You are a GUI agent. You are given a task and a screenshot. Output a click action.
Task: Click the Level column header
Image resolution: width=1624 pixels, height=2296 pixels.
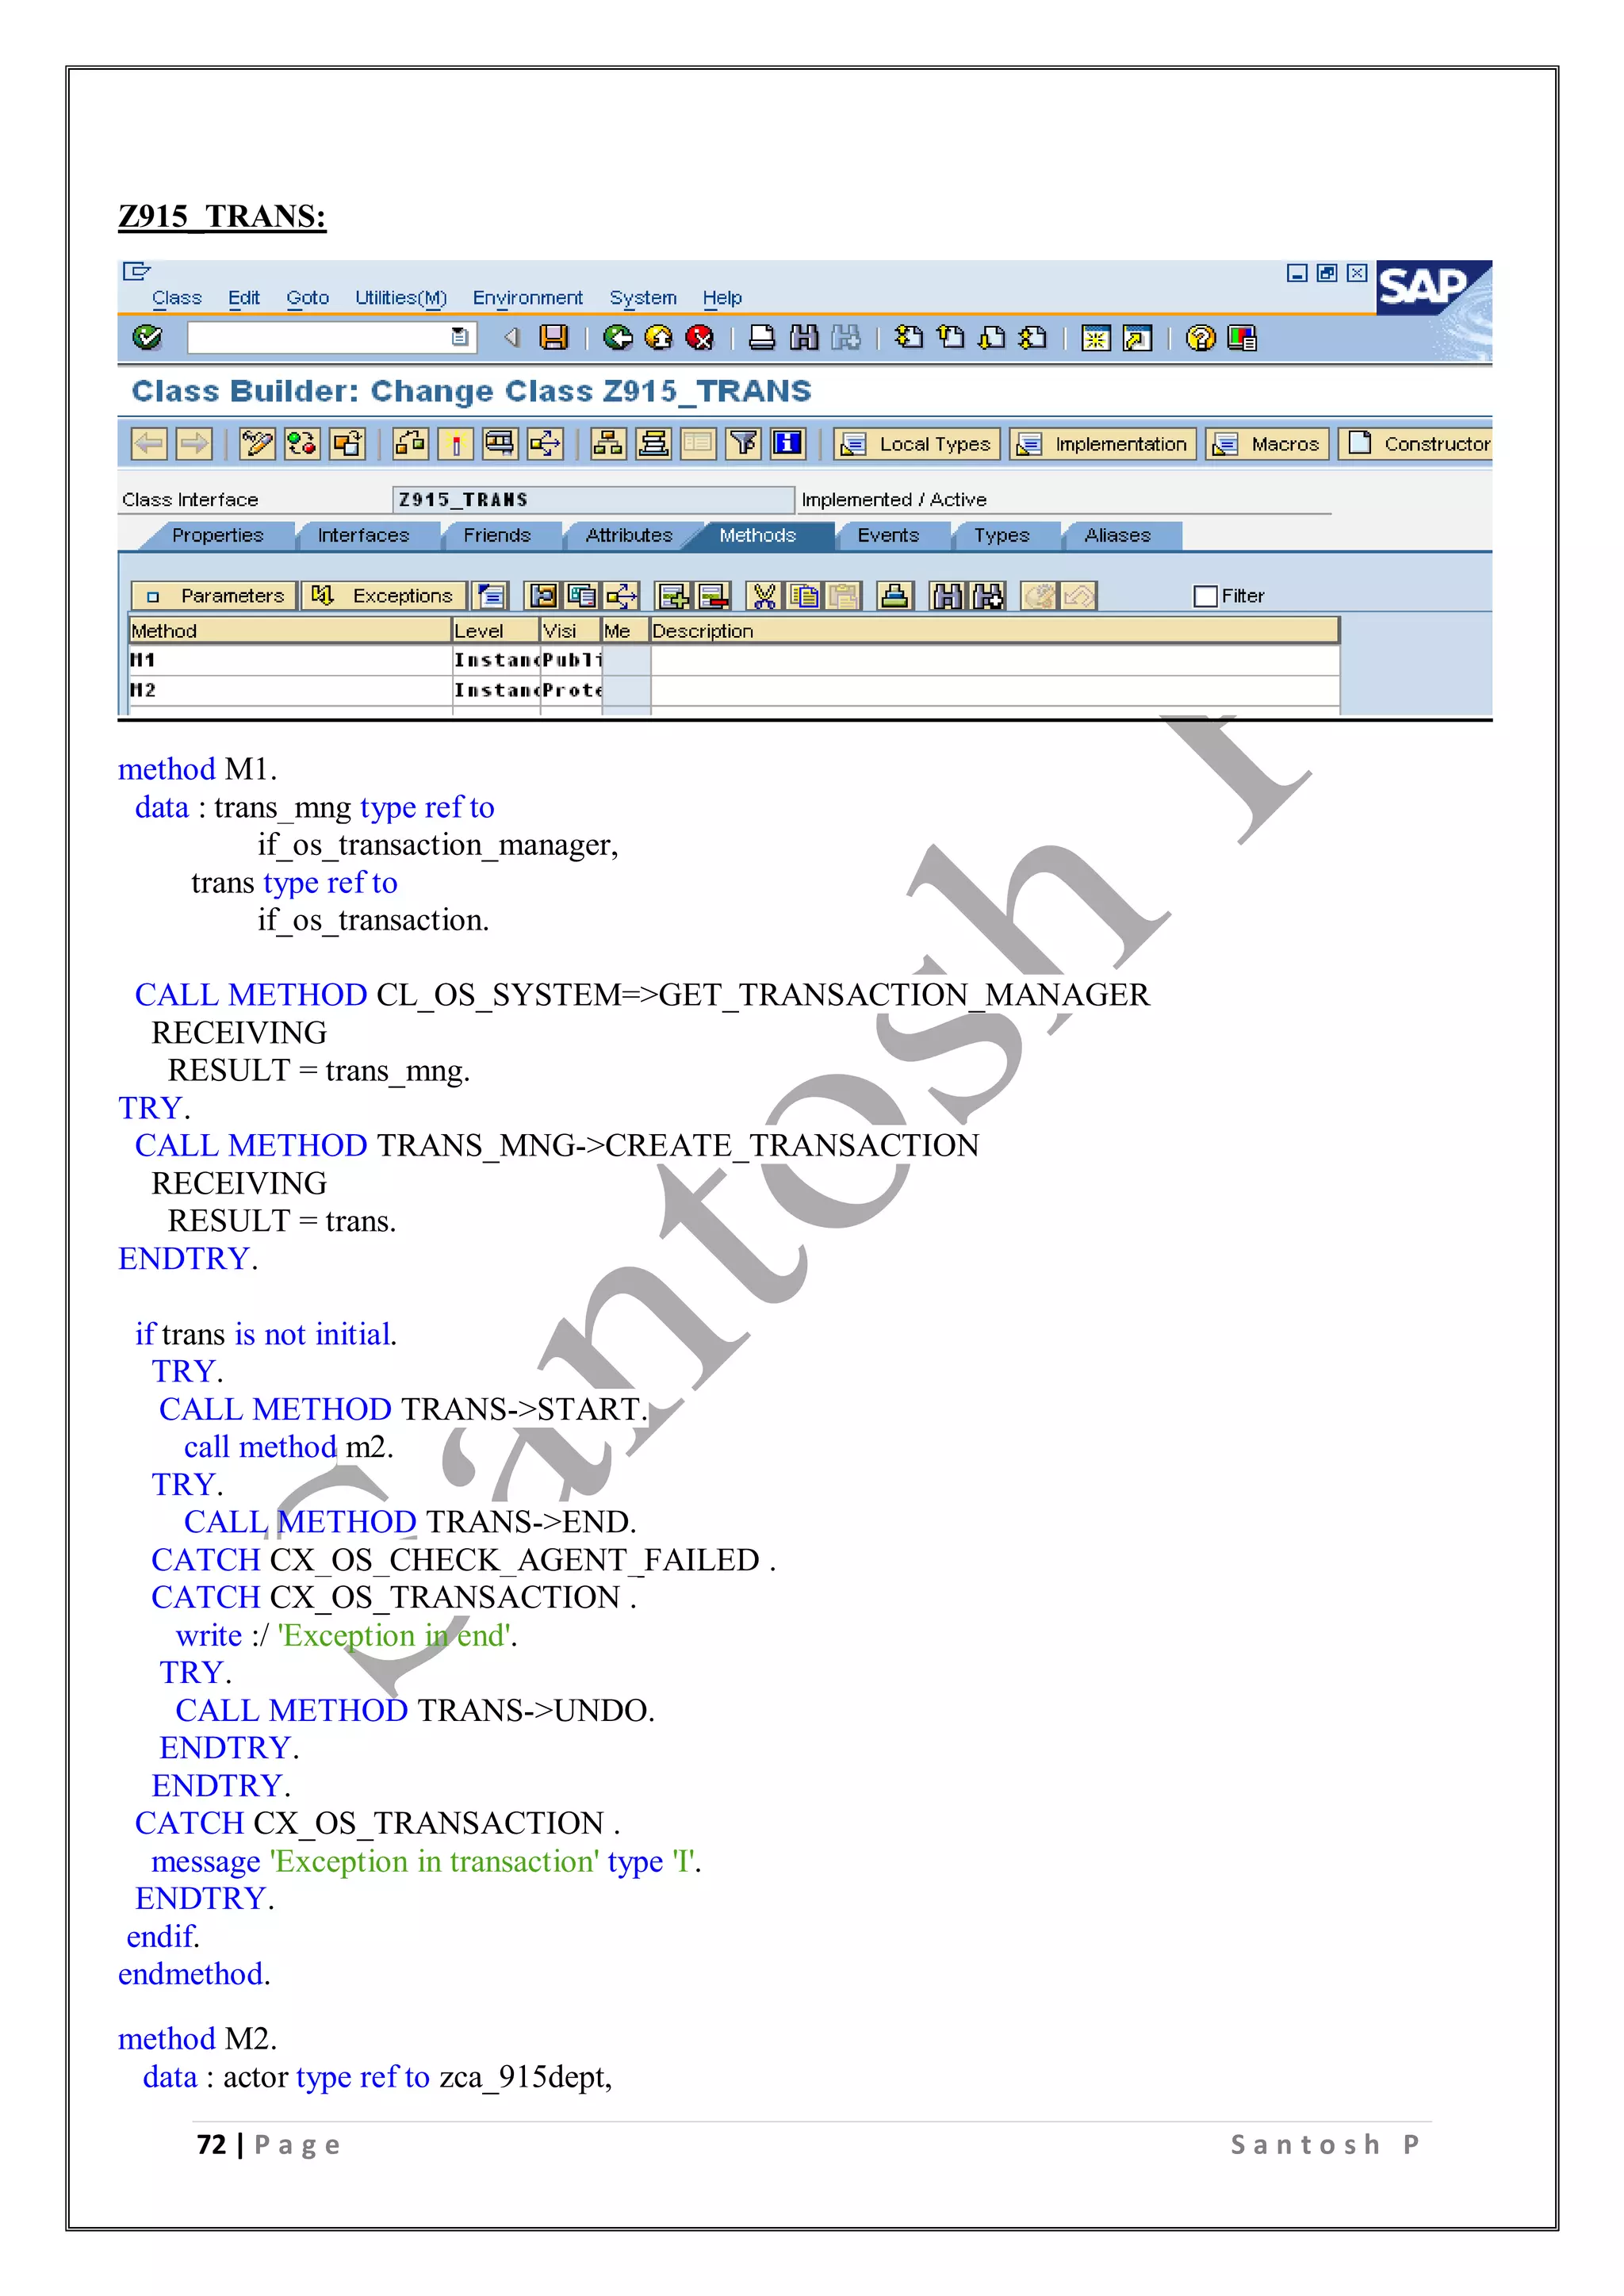[496, 631]
